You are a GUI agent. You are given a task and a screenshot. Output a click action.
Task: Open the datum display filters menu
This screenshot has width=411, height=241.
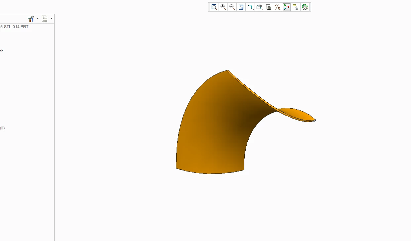278,7
